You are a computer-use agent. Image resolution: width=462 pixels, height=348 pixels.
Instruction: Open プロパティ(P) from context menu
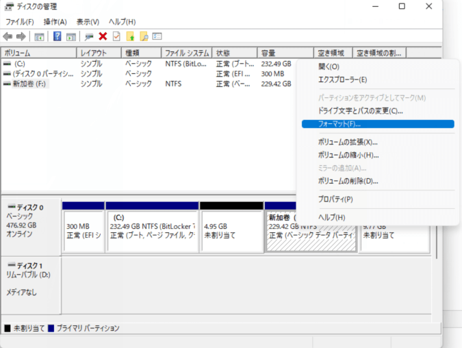point(378,199)
